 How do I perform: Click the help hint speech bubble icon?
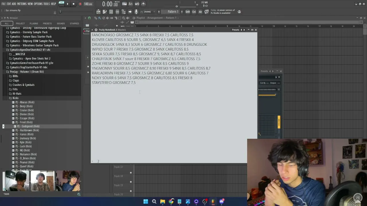click(206, 12)
